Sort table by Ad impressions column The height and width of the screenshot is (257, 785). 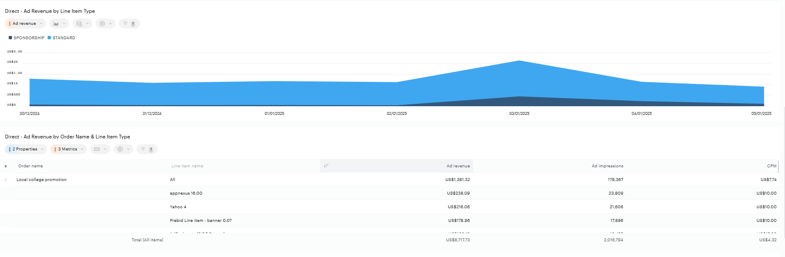tap(607, 166)
